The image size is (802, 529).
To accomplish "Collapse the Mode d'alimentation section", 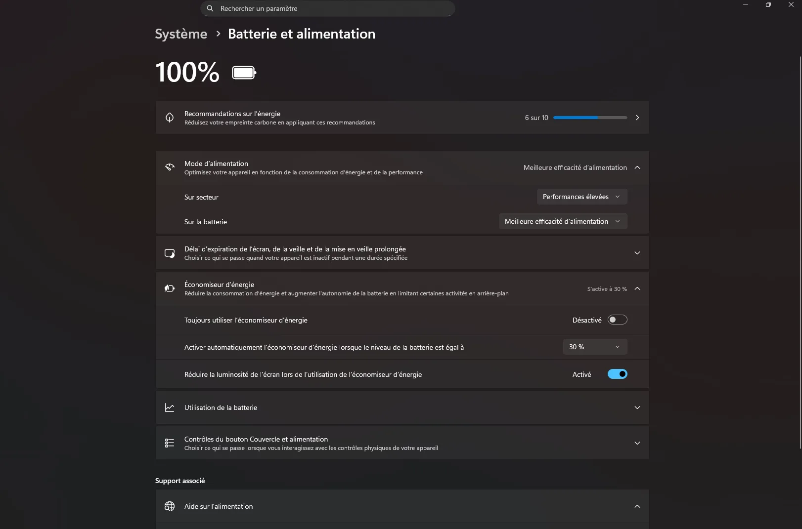I will [x=637, y=167].
